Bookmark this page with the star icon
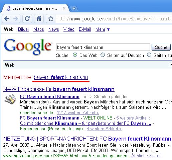172x160 pixels. click(51, 19)
